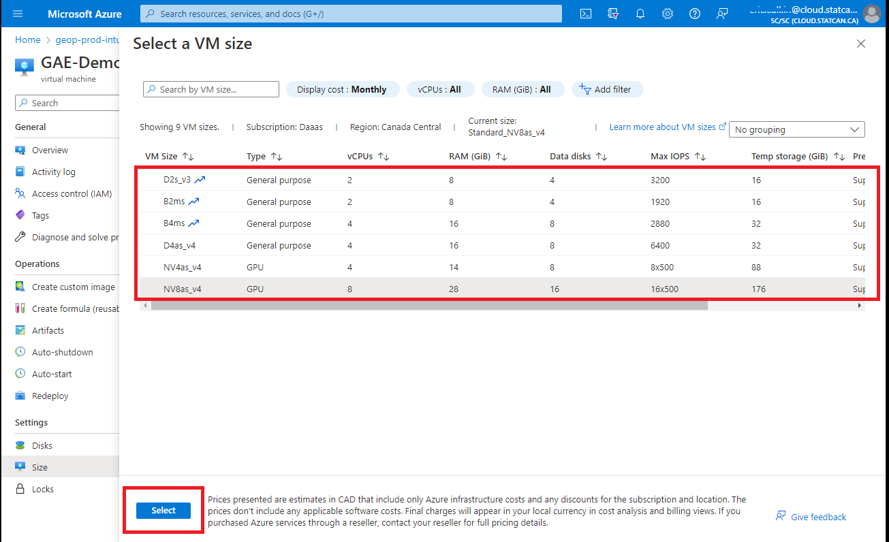
Task: Select the B2ms size row
Action: pyautogui.click(x=502, y=202)
